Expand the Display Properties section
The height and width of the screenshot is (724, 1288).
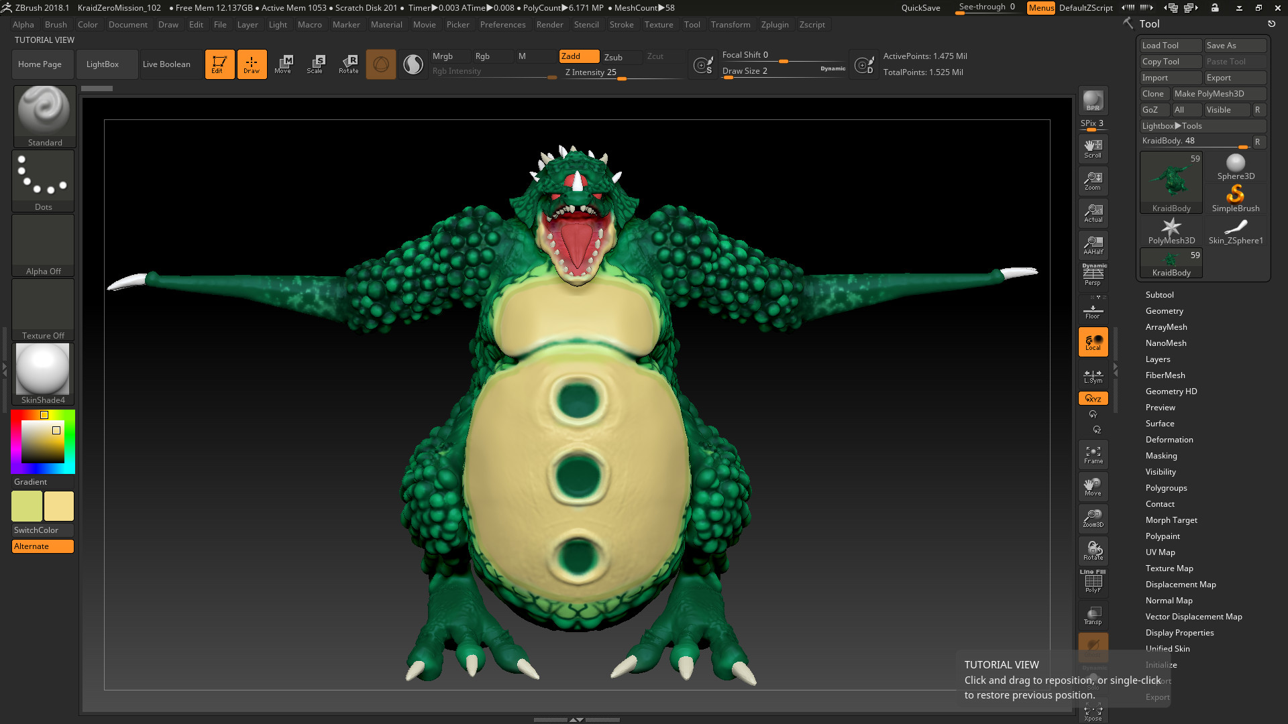1179,633
